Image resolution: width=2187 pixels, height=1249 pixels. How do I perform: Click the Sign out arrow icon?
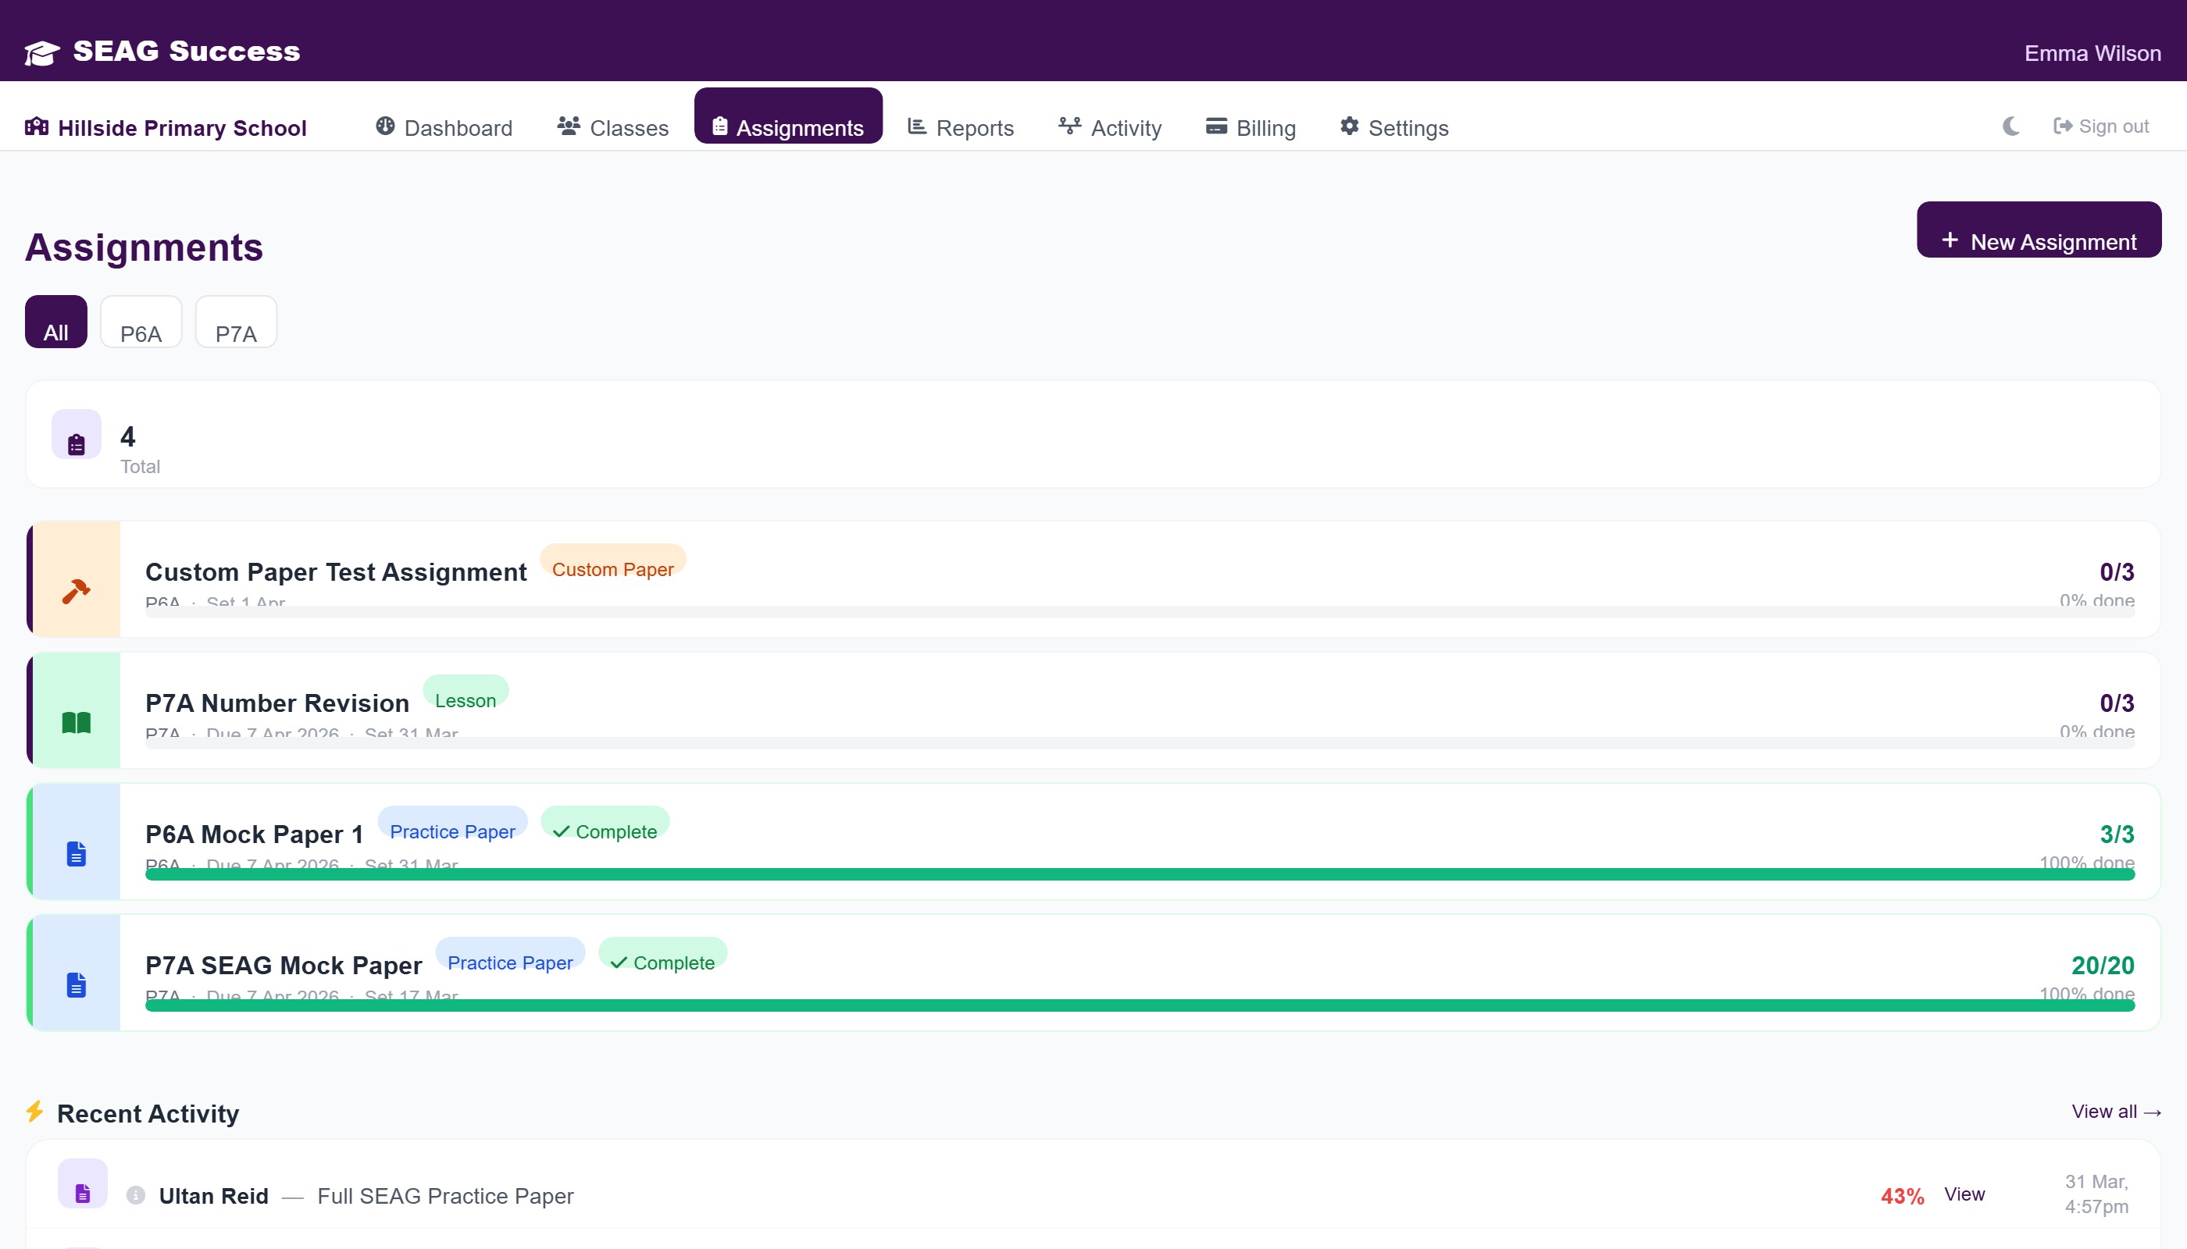[2063, 126]
